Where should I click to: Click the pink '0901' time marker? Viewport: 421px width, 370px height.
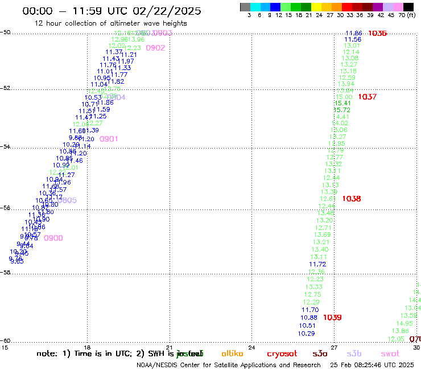coord(109,139)
